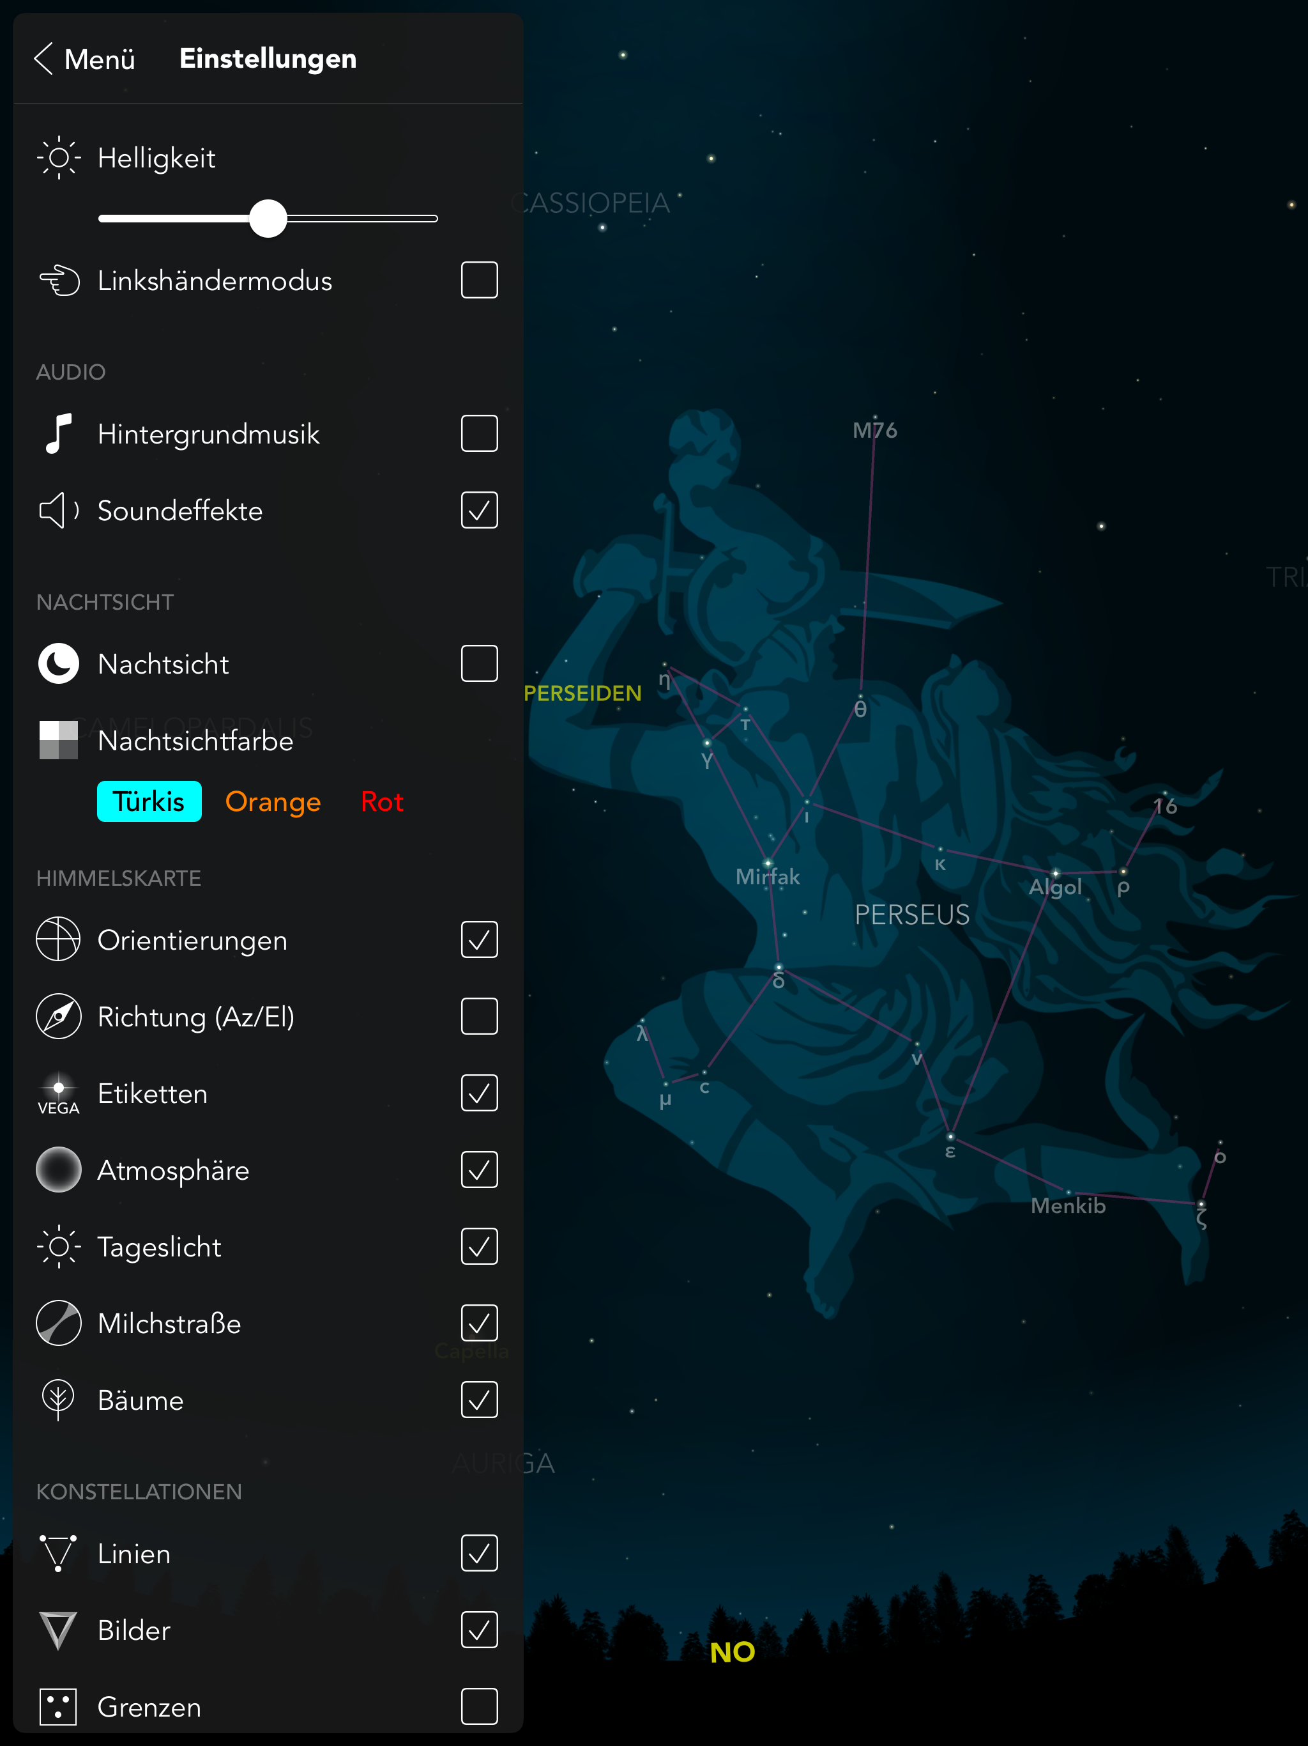This screenshot has height=1746, width=1308.
Task: Turn on Hintergrundmusik checkbox
Action: point(480,433)
